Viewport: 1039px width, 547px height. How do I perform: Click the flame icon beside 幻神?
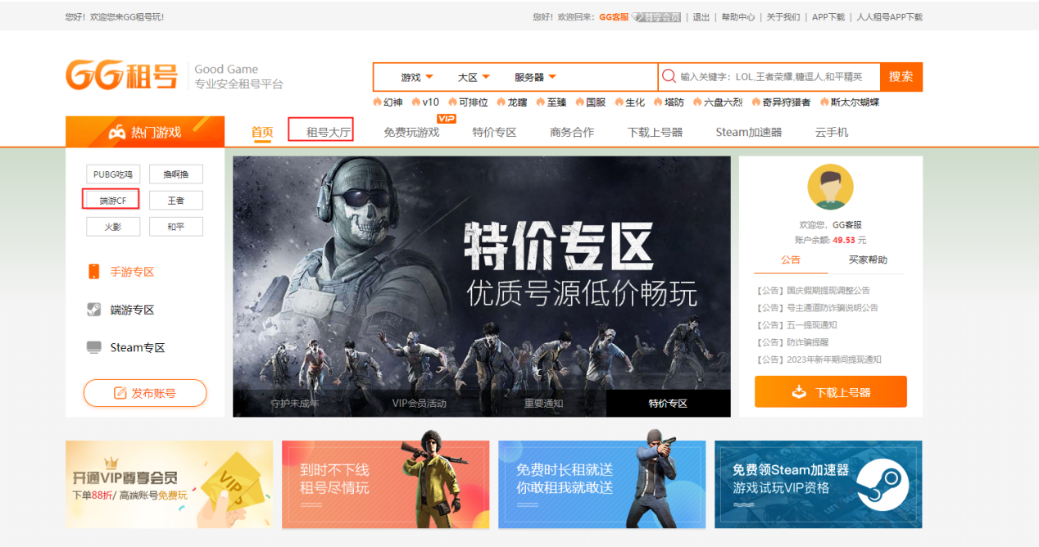pos(378,102)
